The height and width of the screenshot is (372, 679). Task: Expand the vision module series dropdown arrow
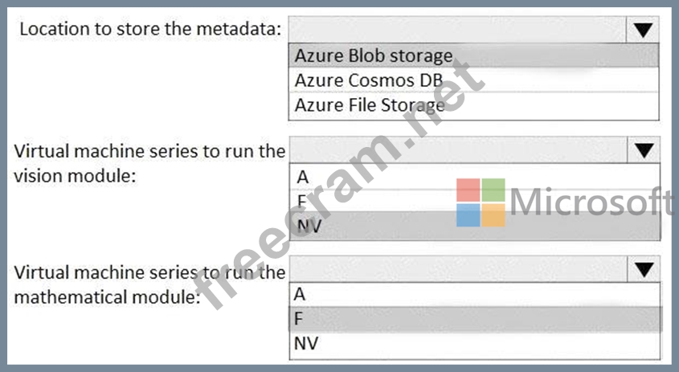click(642, 149)
